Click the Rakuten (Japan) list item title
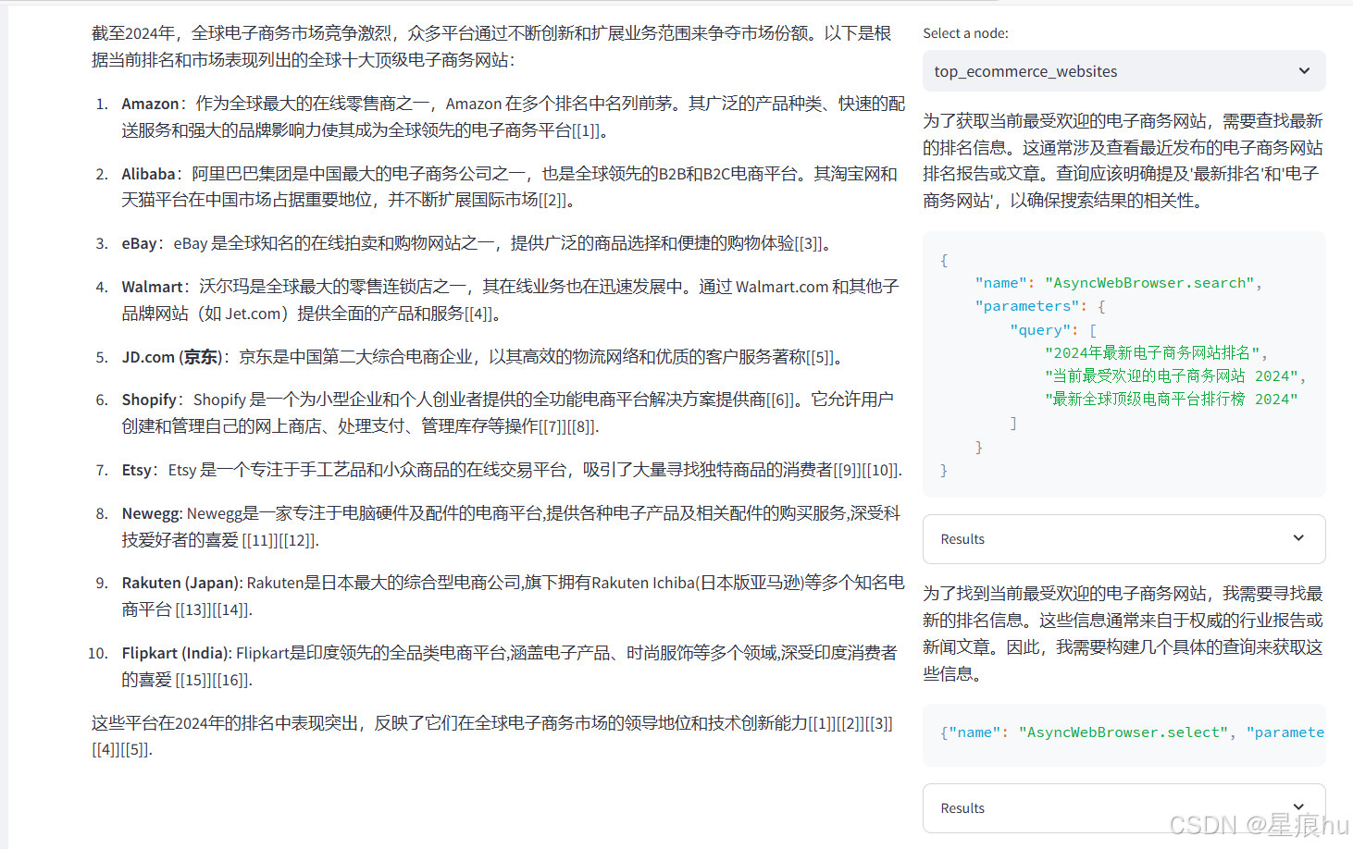 [180, 583]
